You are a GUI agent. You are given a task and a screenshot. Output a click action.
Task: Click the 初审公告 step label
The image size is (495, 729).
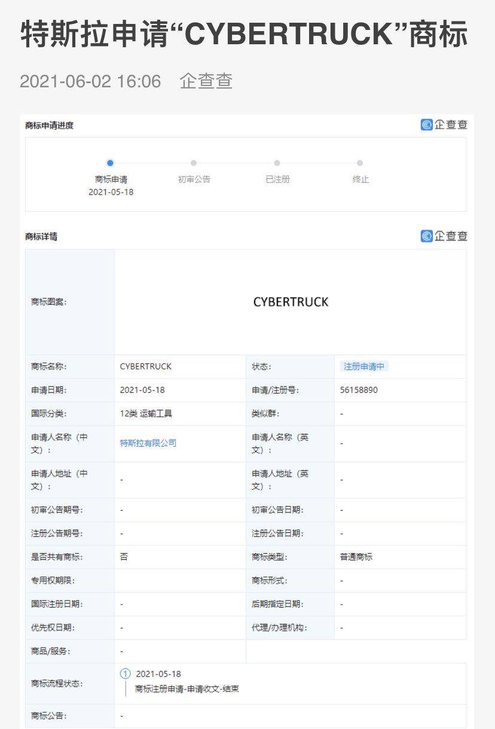point(194,179)
